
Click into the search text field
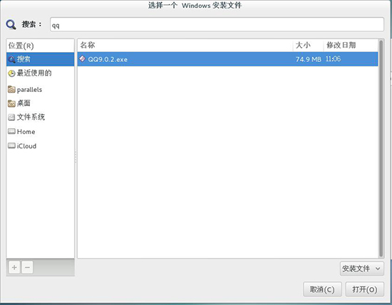[x=217, y=24]
